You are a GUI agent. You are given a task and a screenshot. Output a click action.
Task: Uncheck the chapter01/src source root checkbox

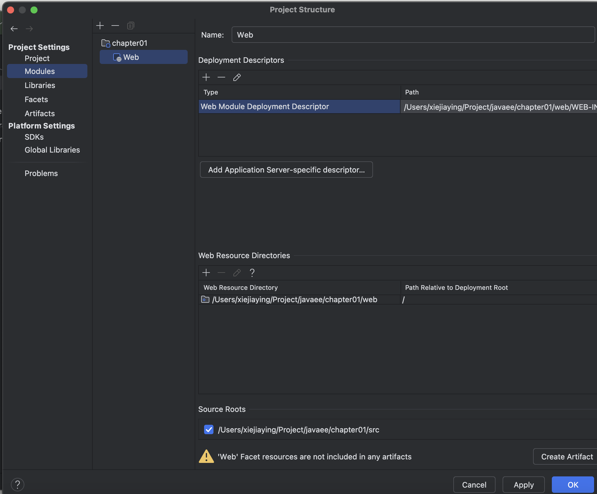click(x=208, y=429)
